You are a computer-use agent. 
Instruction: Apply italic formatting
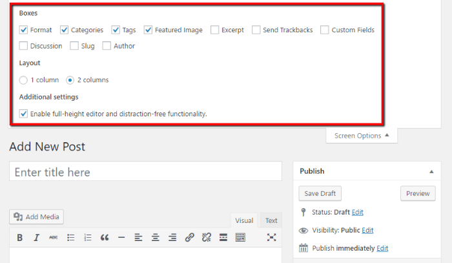coord(37,237)
